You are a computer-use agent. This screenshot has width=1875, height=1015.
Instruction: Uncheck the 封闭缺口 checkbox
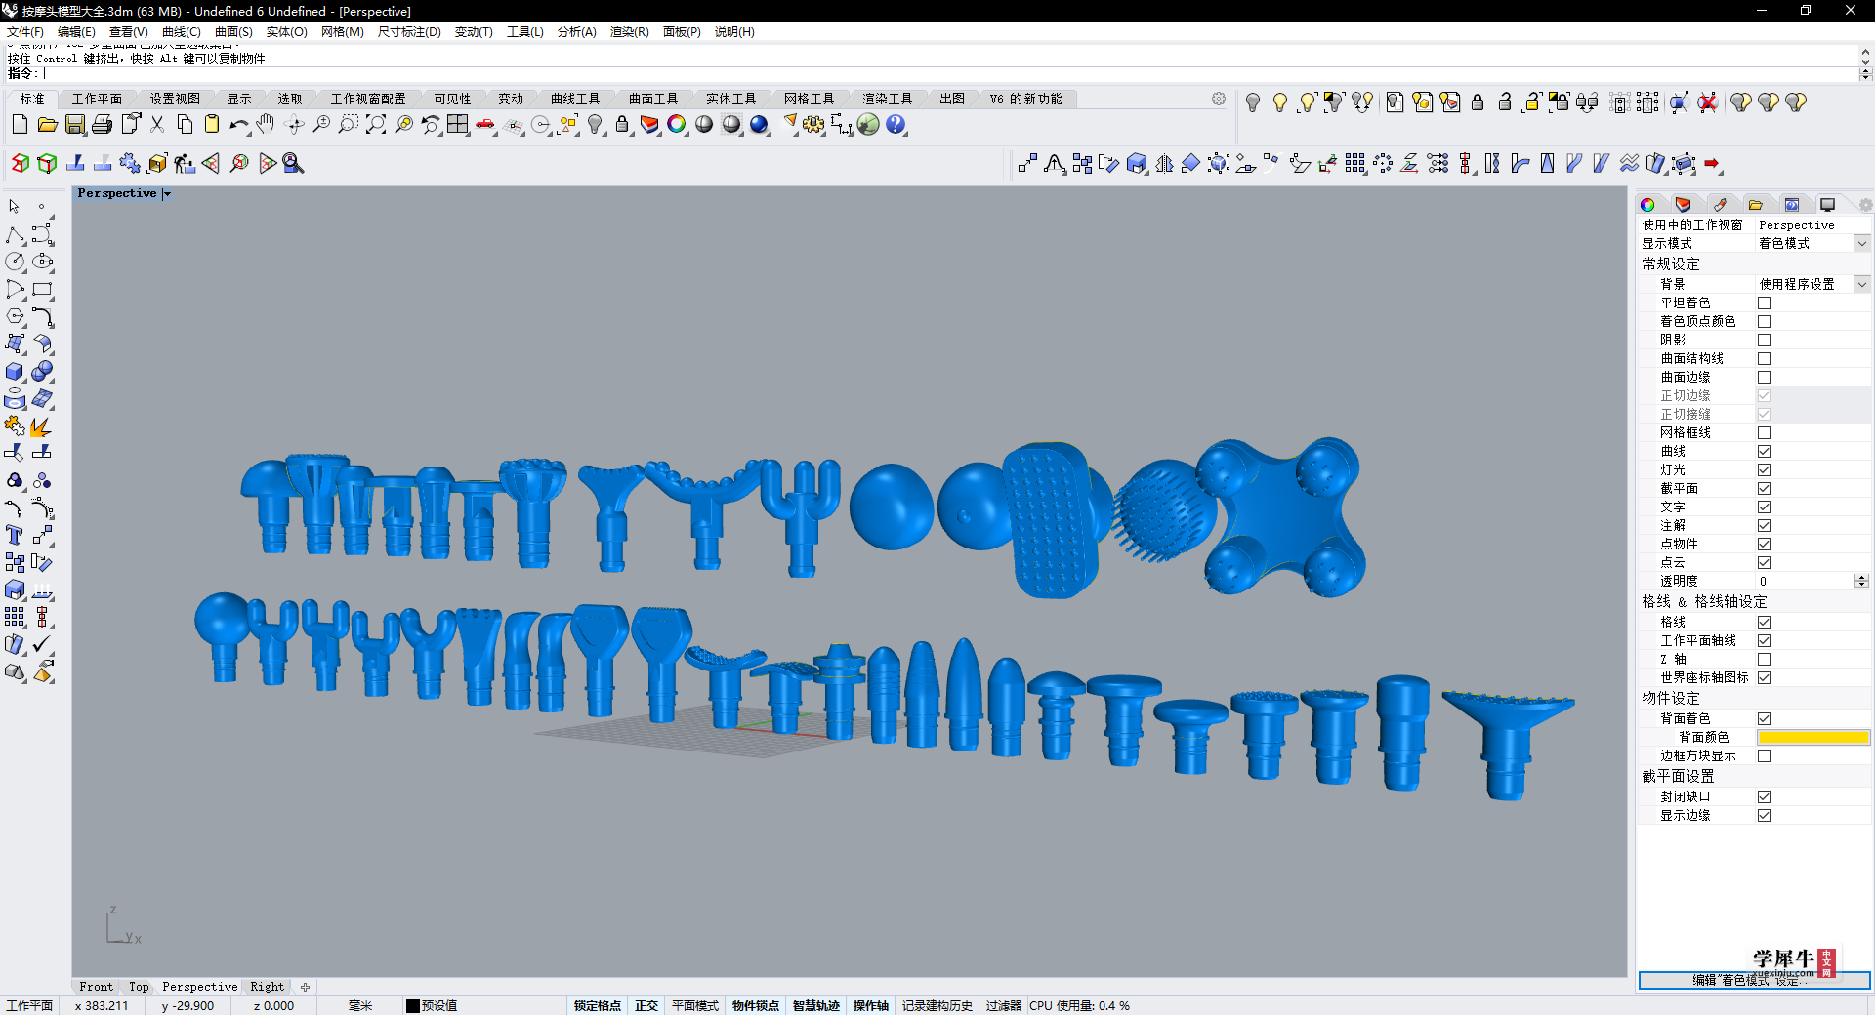point(1764,796)
